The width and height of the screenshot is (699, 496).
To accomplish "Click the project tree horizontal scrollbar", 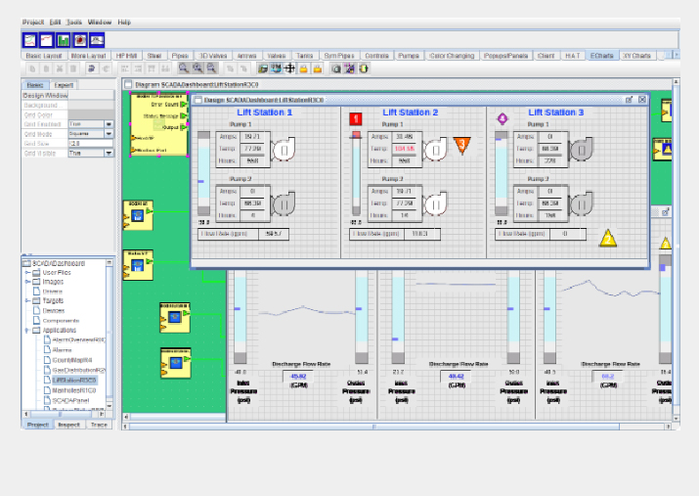I will coord(64,415).
